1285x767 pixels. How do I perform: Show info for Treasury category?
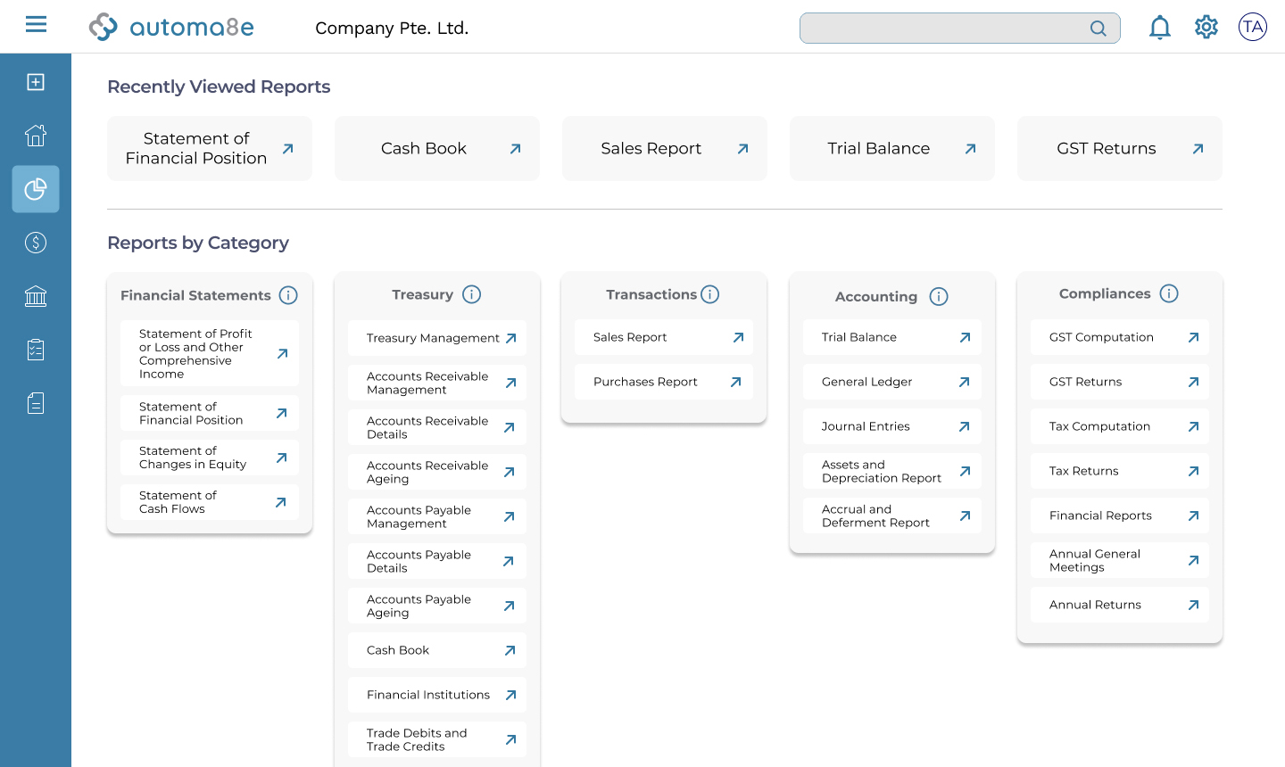(x=472, y=294)
